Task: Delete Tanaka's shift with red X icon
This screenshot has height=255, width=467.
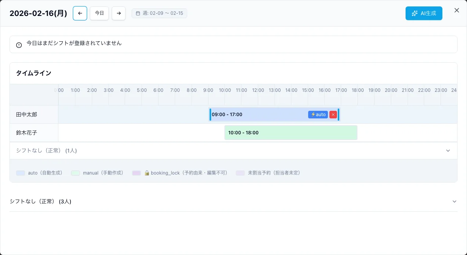Action: tap(333, 115)
